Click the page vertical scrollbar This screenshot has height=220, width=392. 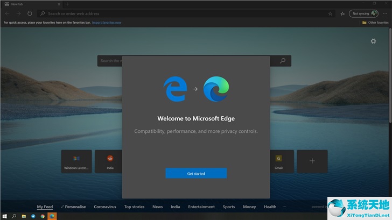coord(390,75)
